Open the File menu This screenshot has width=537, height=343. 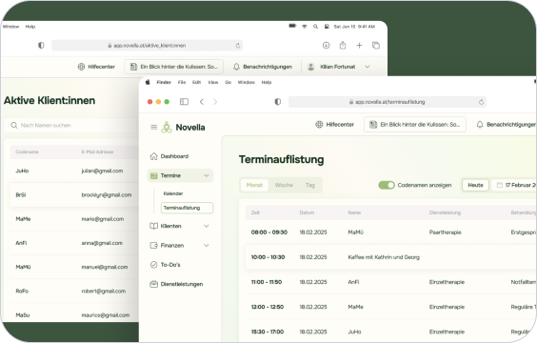click(x=182, y=82)
